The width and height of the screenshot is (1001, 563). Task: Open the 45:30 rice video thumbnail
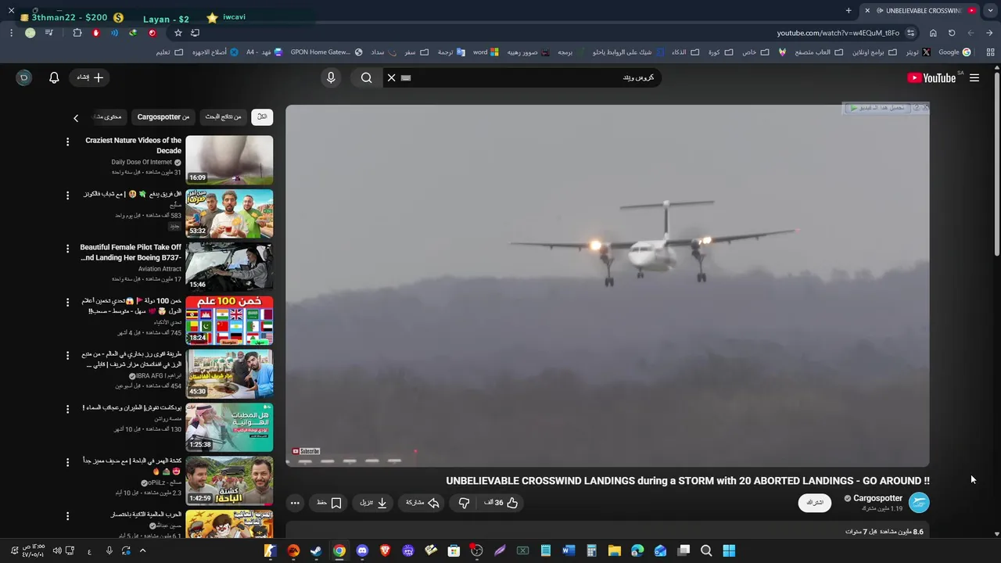(x=229, y=374)
